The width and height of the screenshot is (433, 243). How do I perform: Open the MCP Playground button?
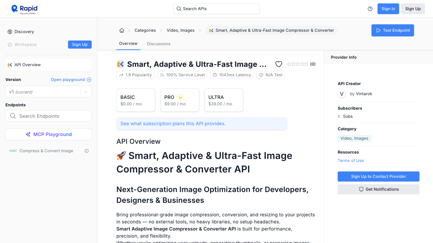tap(48, 134)
